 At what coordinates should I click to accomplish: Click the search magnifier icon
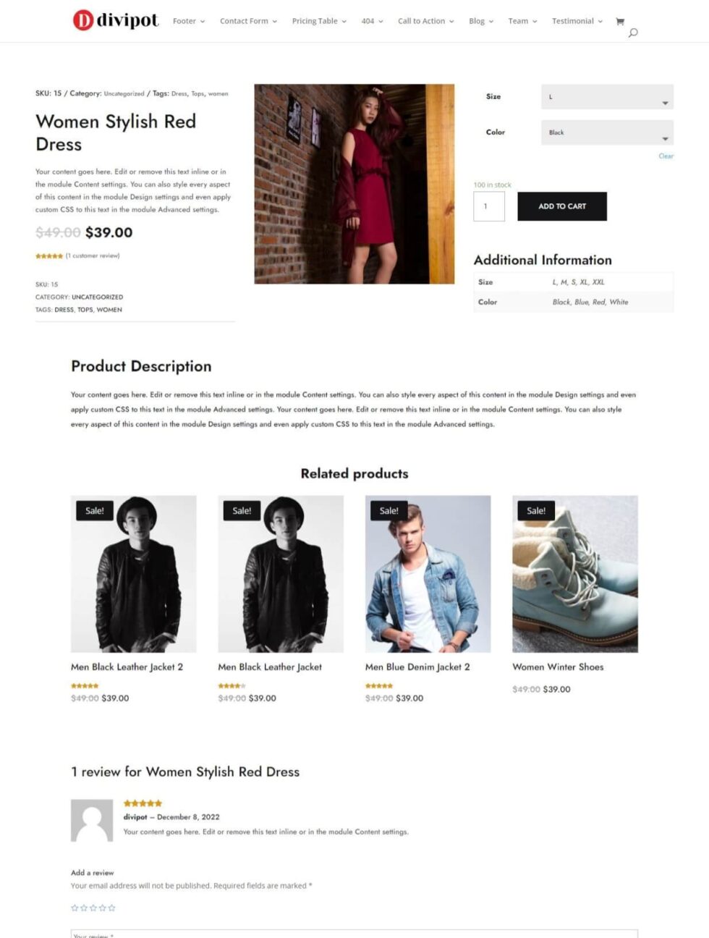coord(633,33)
